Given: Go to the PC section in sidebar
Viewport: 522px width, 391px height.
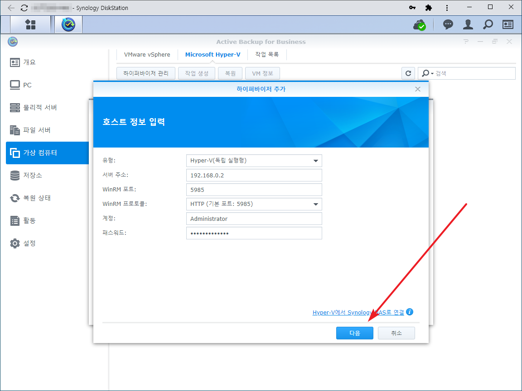Looking at the screenshot, I should coord(21,85).
